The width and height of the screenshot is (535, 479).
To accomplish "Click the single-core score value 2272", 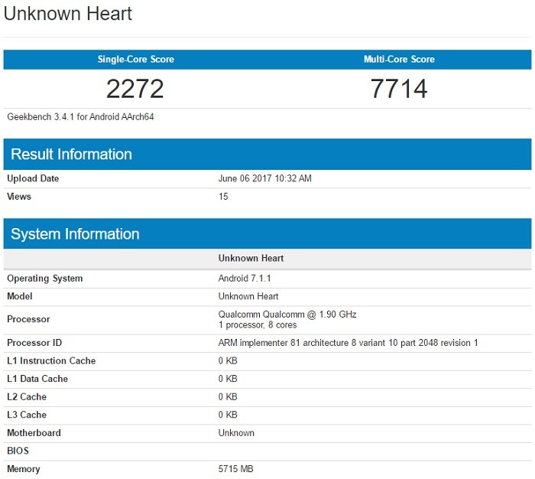I will tap(135, 89).
